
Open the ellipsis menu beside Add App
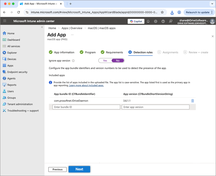click(x=72, y=35)
